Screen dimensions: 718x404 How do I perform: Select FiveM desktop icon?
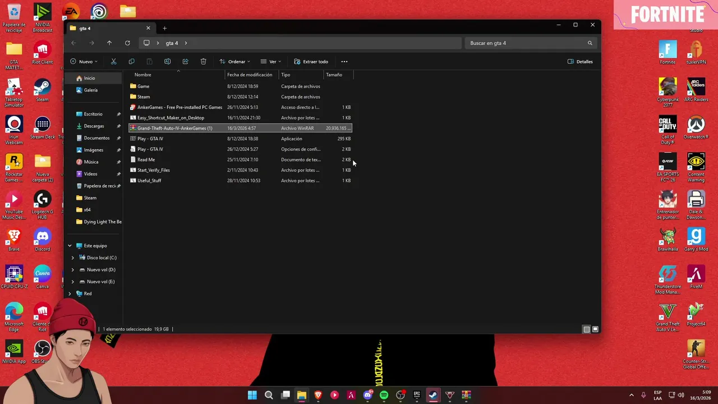coord(696,277)
